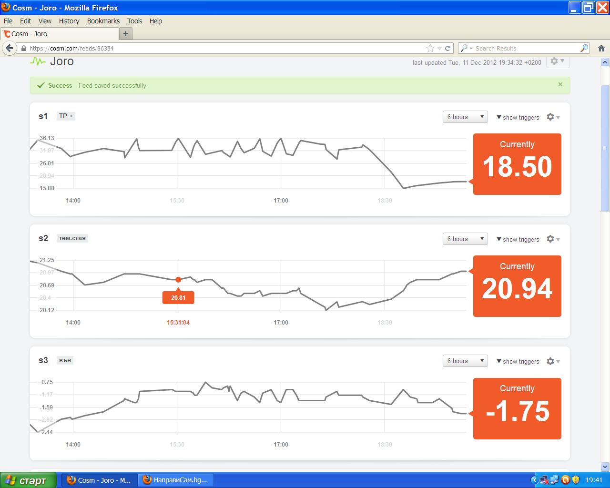
Task: Click the s1 datastream title
Action: click(43, 116)
